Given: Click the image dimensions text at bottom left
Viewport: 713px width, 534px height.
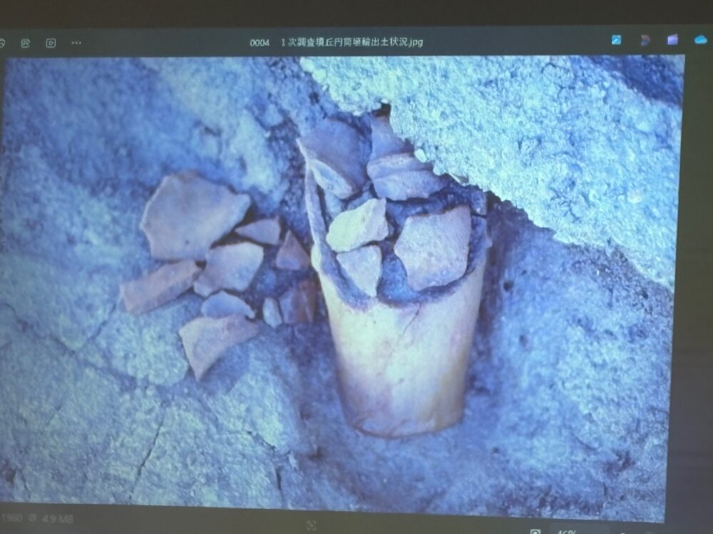Looking at the screenshot, I should click(x=11, y=517).
